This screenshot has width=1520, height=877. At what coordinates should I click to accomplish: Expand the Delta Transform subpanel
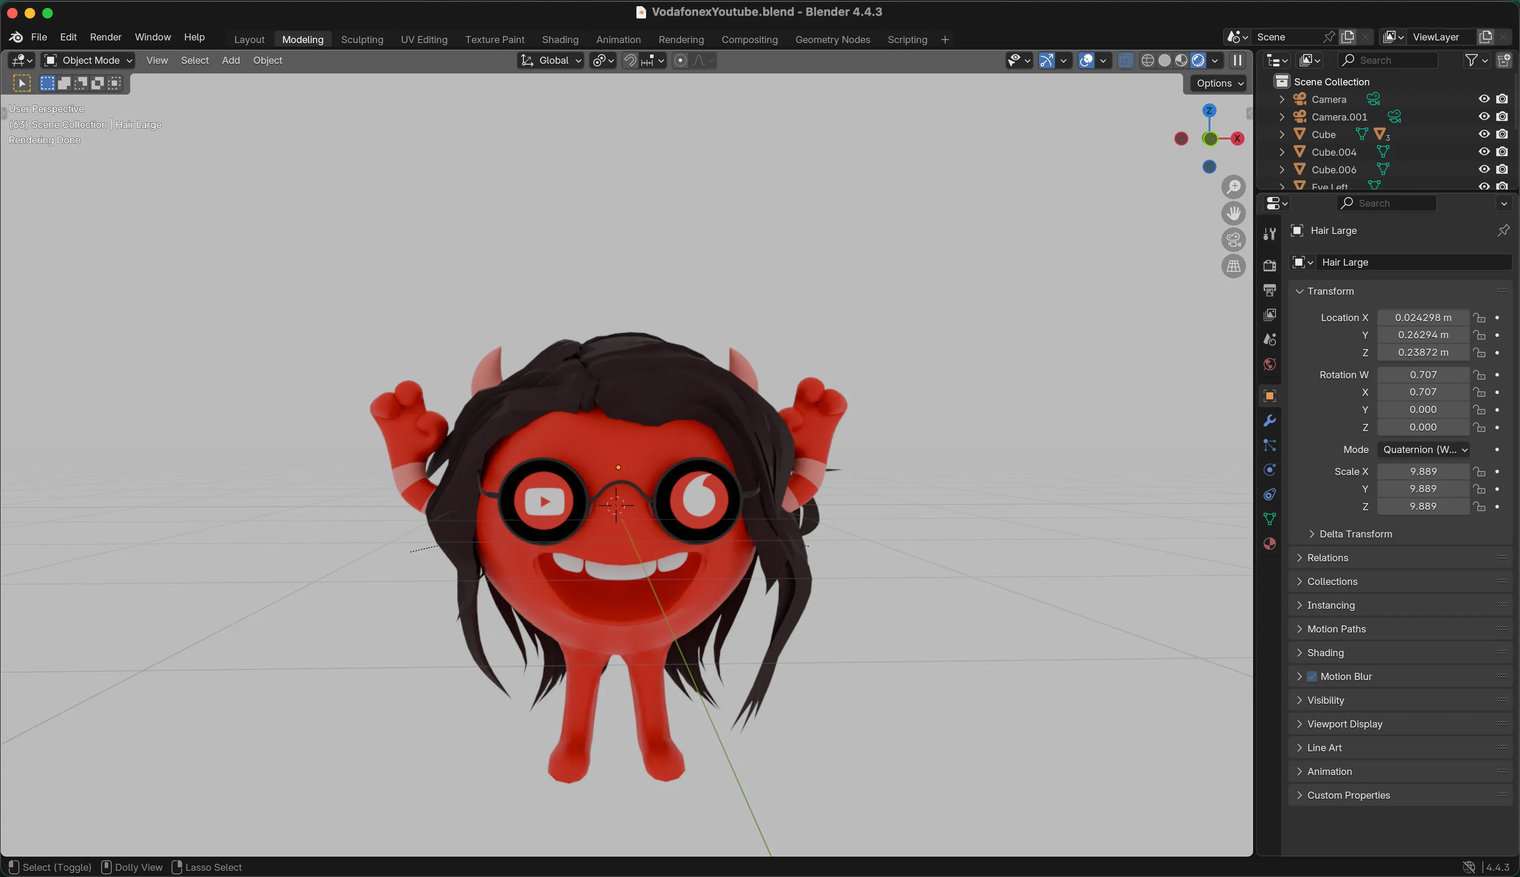[1312, 534]
